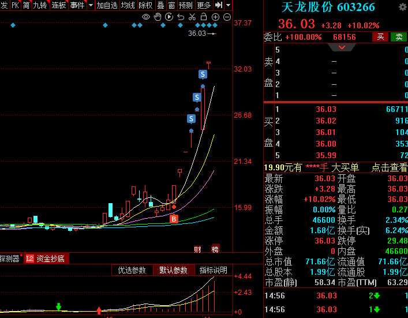Screen dimensions: 408x318
Task: Open settings gear beside 天龙股份 title
Action: (403, 7)
